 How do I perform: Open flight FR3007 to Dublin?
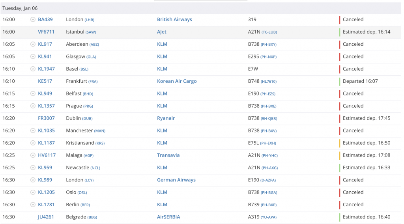pyautogui.click(x=46, y=118)
